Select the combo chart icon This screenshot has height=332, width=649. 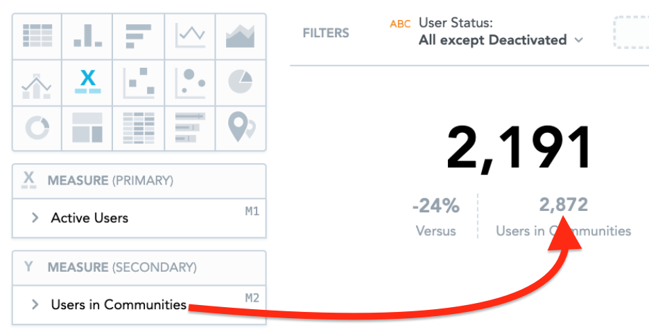[37, 82]
